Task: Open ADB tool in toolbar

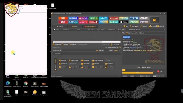Action: (126, 26)
